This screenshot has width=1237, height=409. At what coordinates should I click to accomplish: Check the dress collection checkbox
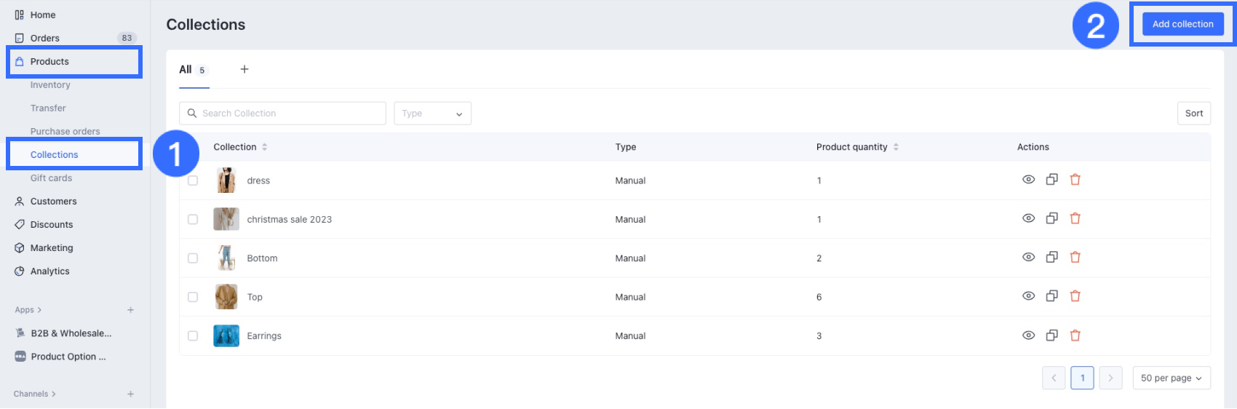193,180
